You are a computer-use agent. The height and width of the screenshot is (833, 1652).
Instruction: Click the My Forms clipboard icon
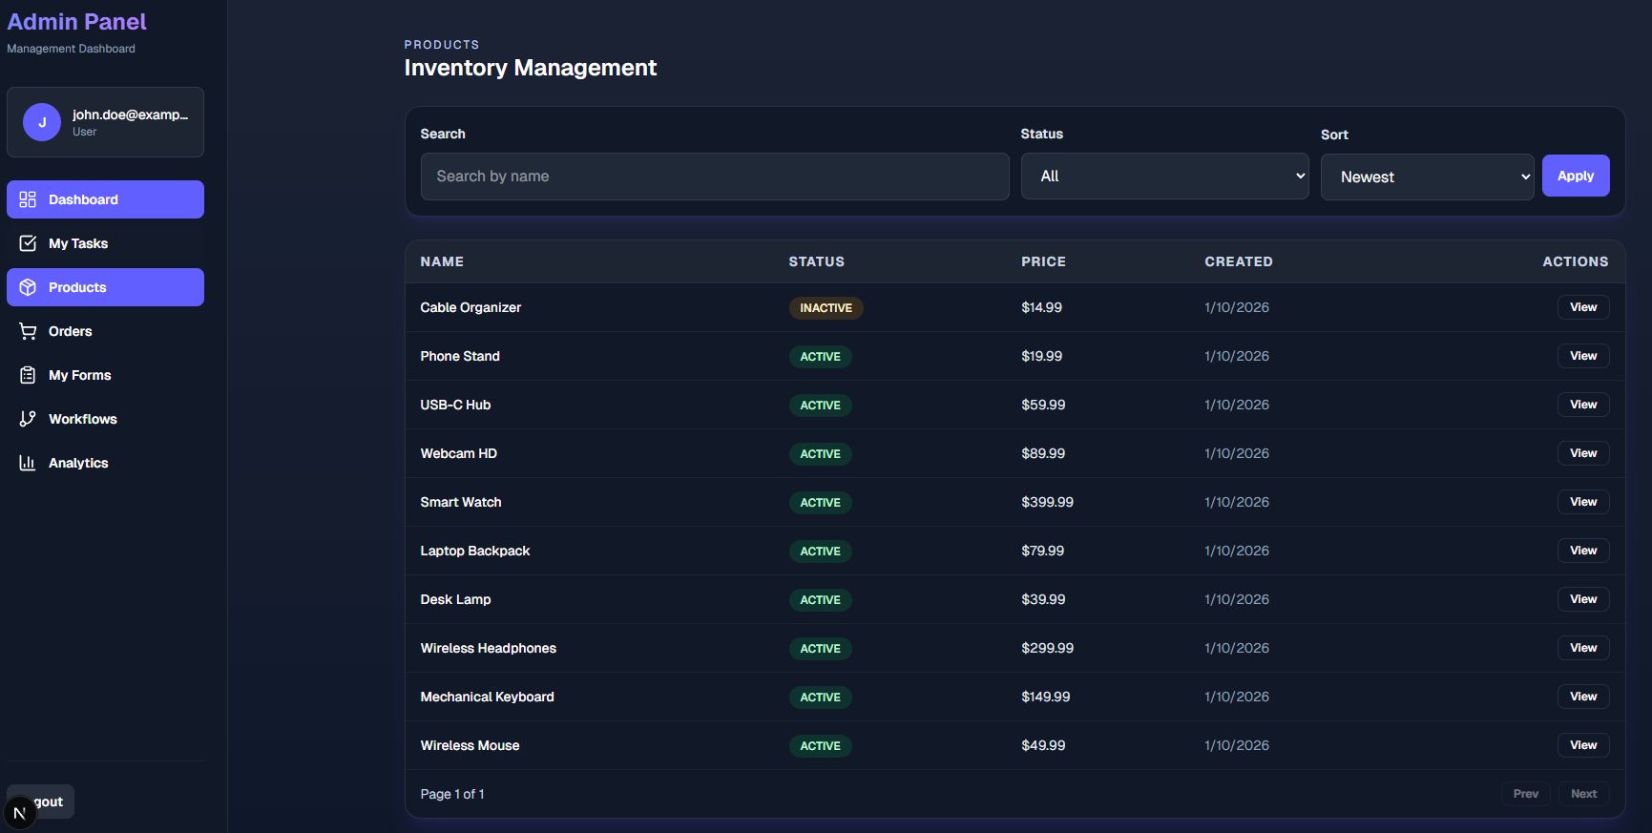(x=28, y=375)
